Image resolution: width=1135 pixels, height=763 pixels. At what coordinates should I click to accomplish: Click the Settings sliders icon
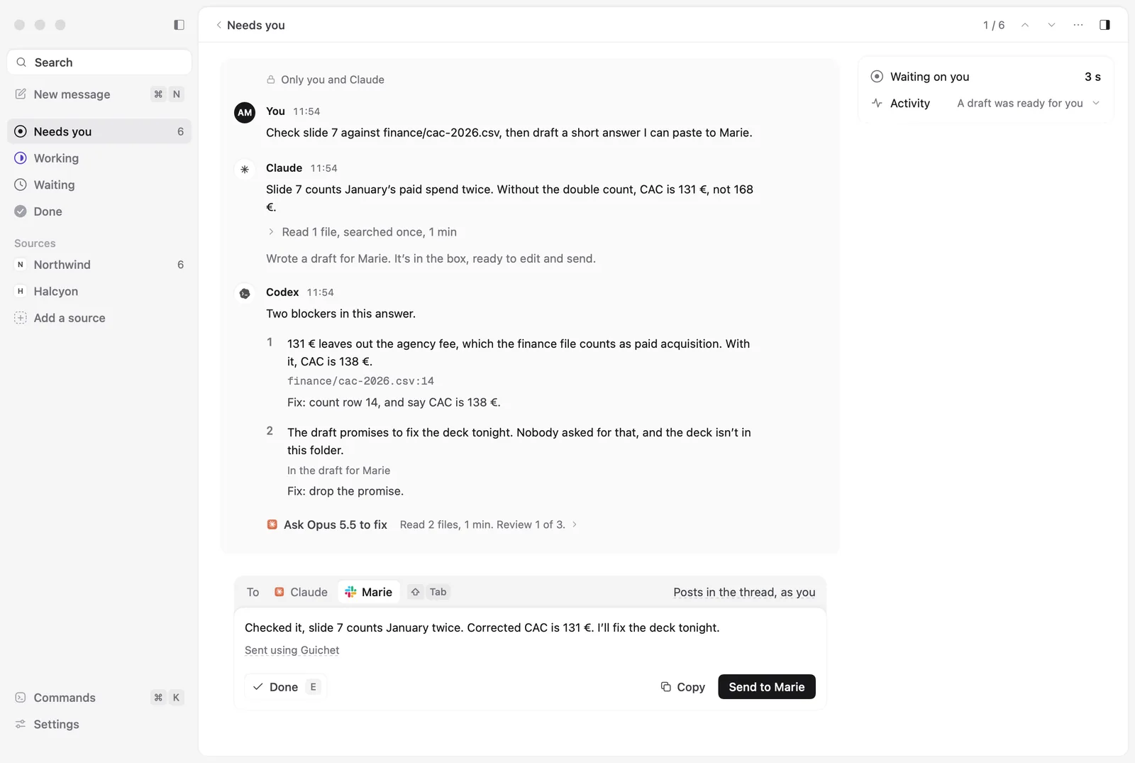[x=21, y=724]
